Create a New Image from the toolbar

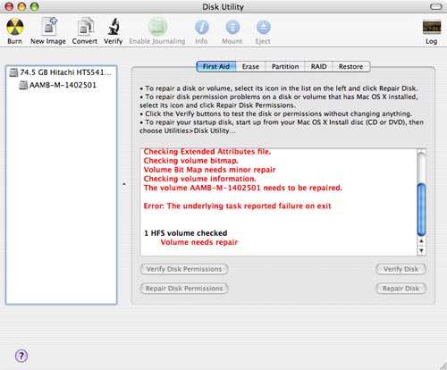[x=48, y=26]
